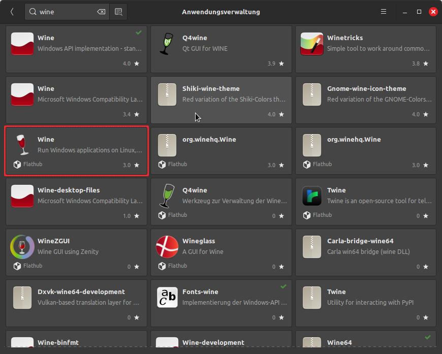Screen dimensions: 442x354
Task: Click the Flathub cube icon under Wineglass
Action: [162, 266]
